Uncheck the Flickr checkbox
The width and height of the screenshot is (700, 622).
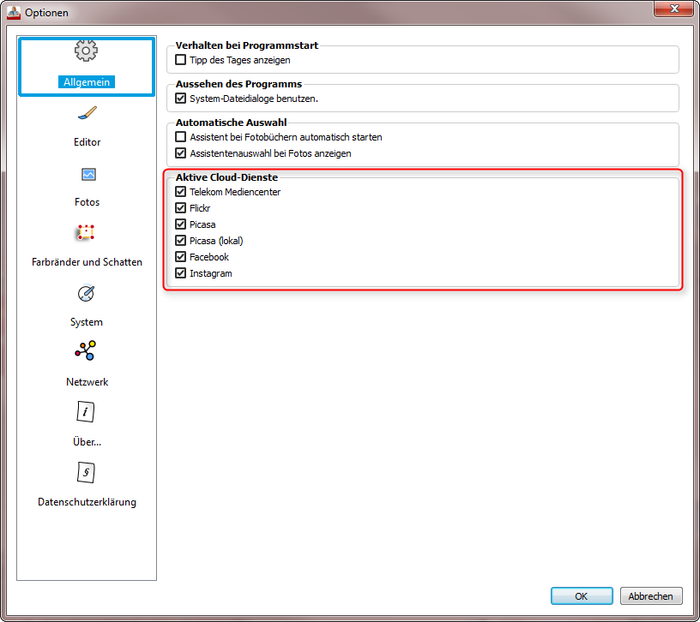180,208
